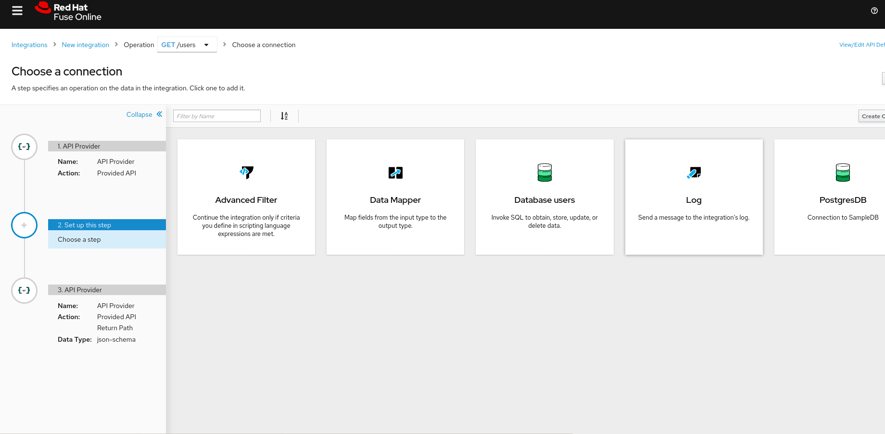Screen dimensions: 885x434
Task: Toggle the A-Z sort order icon
Action: (x=284, y=116)
